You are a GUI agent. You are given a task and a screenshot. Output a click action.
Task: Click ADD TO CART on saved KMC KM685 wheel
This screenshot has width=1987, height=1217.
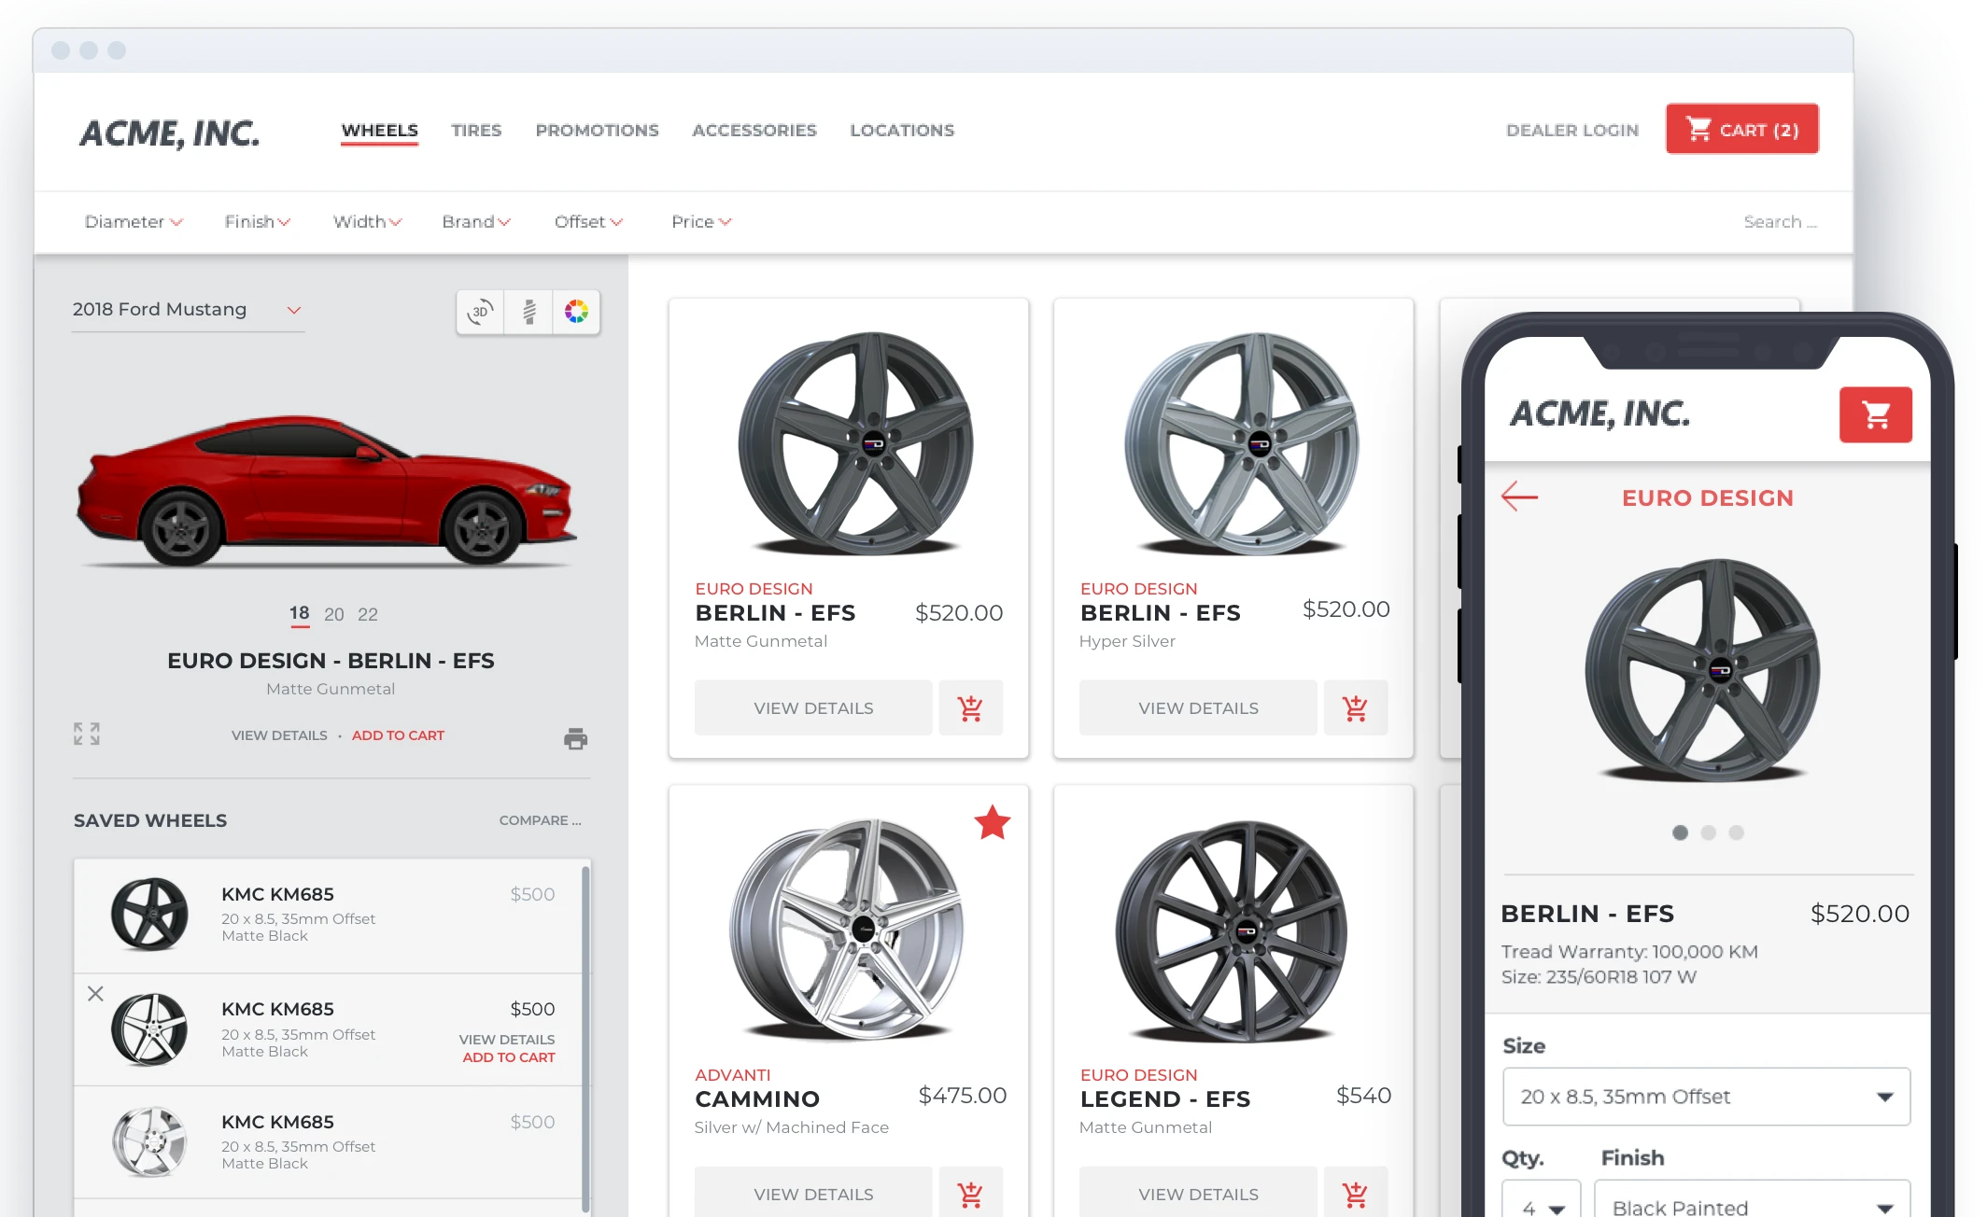pos(507,1056)
